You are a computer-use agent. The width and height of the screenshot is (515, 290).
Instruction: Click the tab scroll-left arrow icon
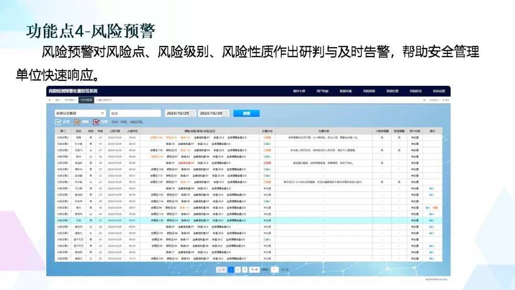50,100
